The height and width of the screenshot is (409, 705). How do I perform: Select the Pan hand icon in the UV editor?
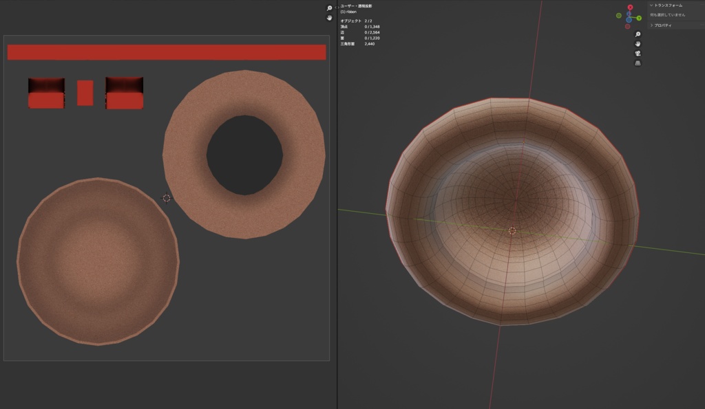[x=329, y=18]
